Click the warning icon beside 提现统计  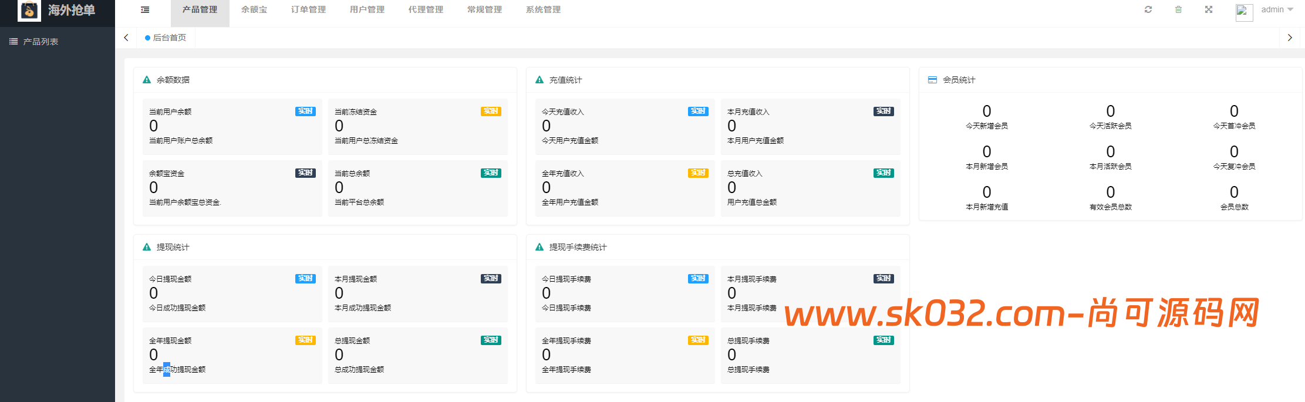tap(147, 247)
